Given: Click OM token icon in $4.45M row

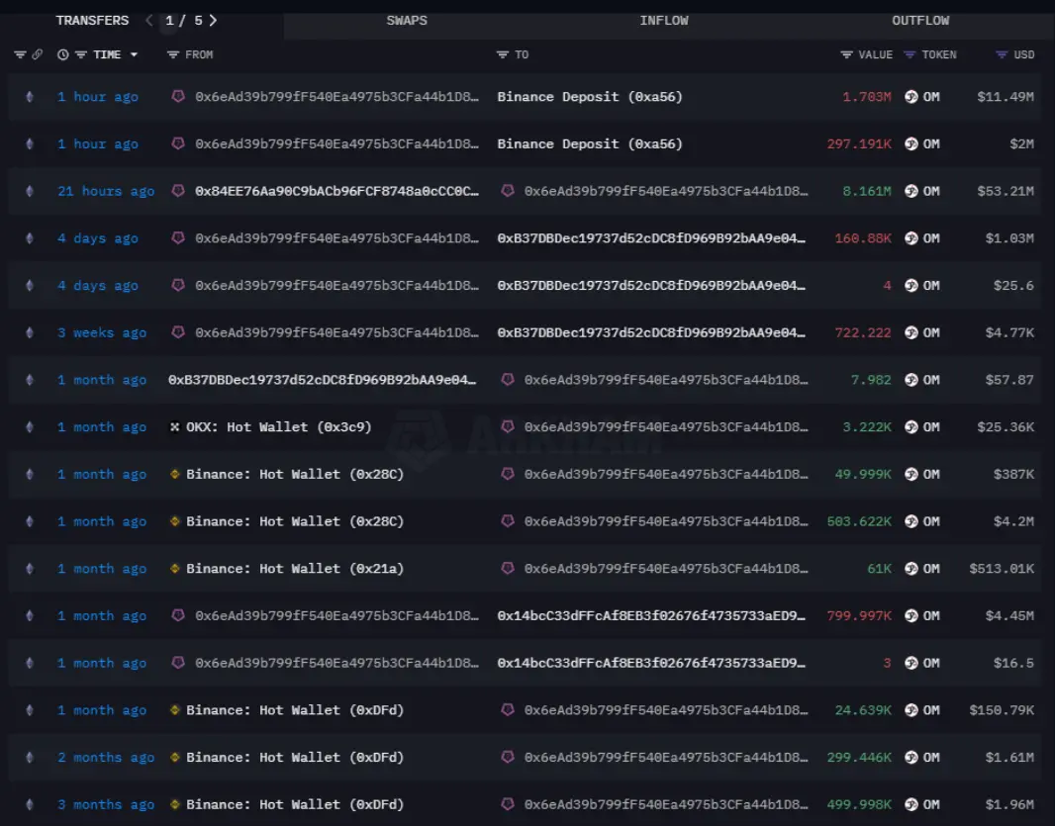Looking at the screenshot, I should 911,615.
